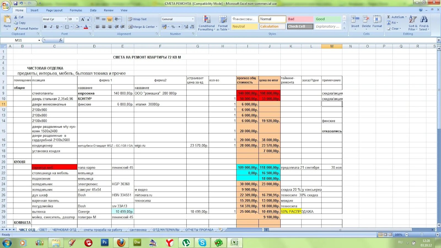Switch to Normal view in status bar
Viewport: 441px width, 248px height.
coord(381,235)
